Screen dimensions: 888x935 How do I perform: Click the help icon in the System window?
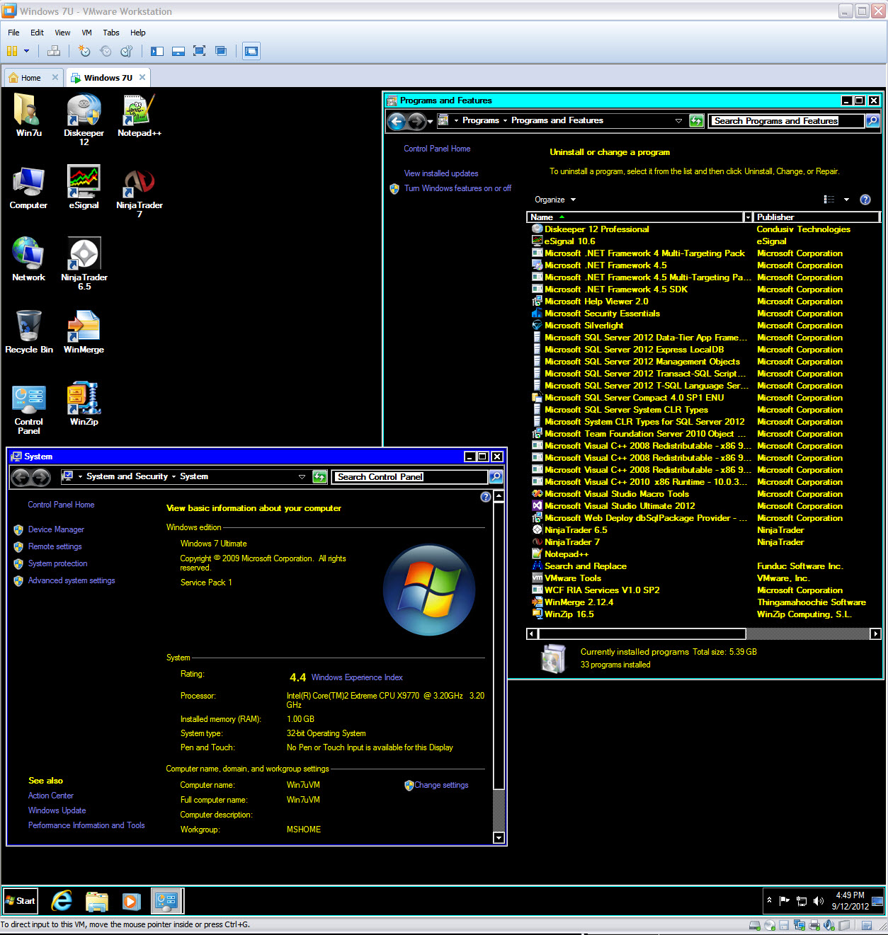pos(485,497)
